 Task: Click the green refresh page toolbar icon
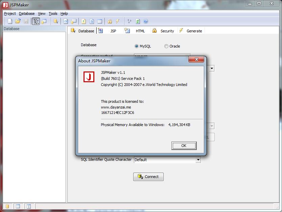[138, 21]
